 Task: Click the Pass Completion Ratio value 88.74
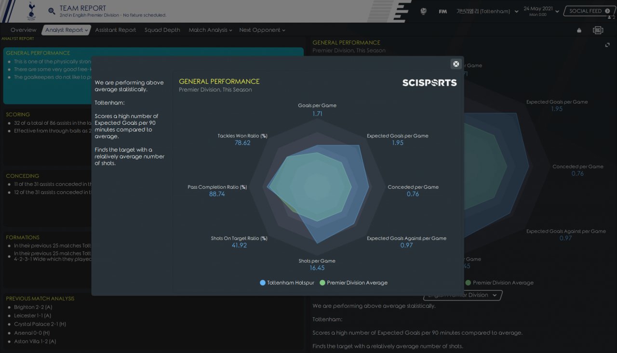[x=217, y=194]
